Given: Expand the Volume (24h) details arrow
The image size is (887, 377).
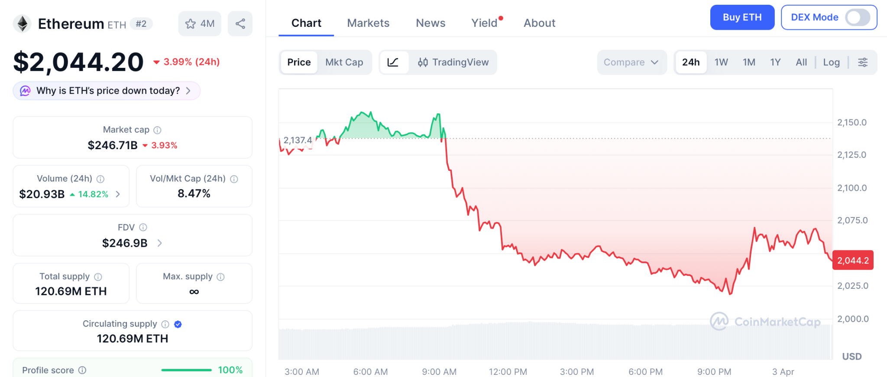Looking at the screenshot, I should coord(118,195).
